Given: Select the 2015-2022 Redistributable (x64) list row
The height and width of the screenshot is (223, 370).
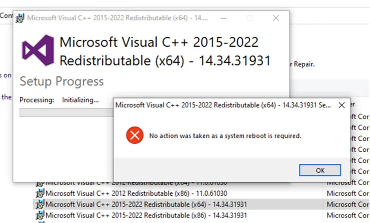Looking at the screenshot, I should point(146,204).
